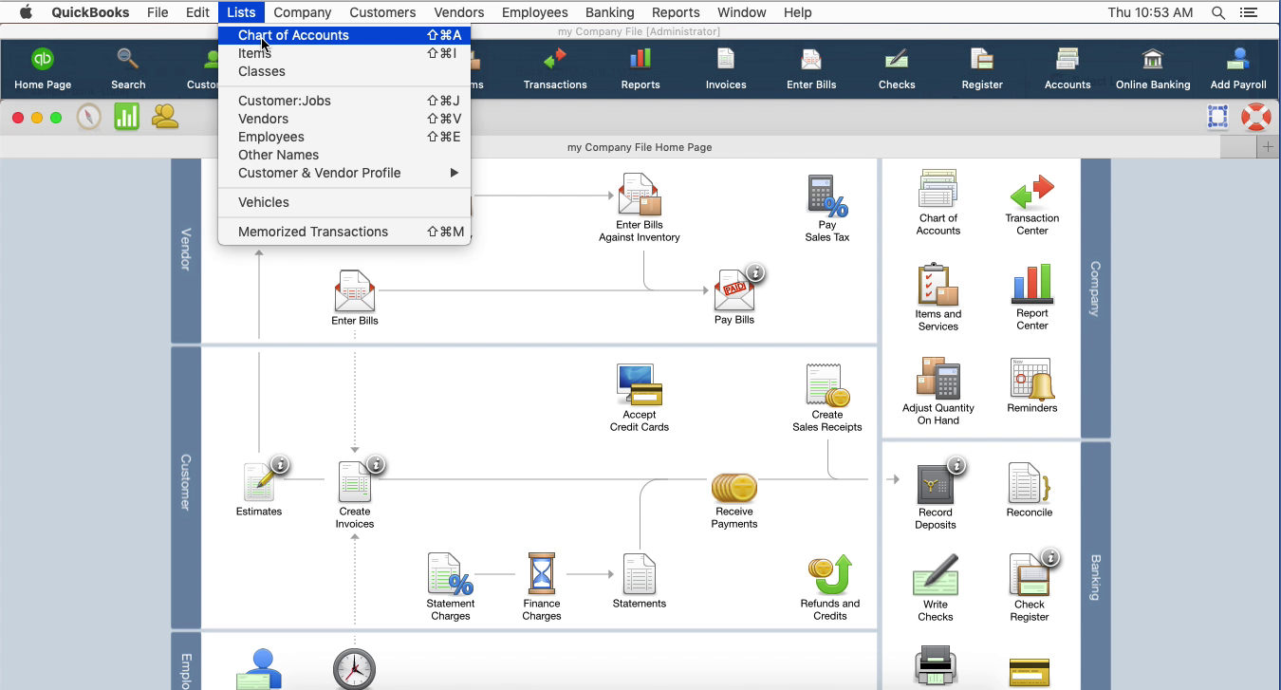This screenshot has height=690, width=1281.
Task: Open Register from the toolbar
Action: pos(982,68)
